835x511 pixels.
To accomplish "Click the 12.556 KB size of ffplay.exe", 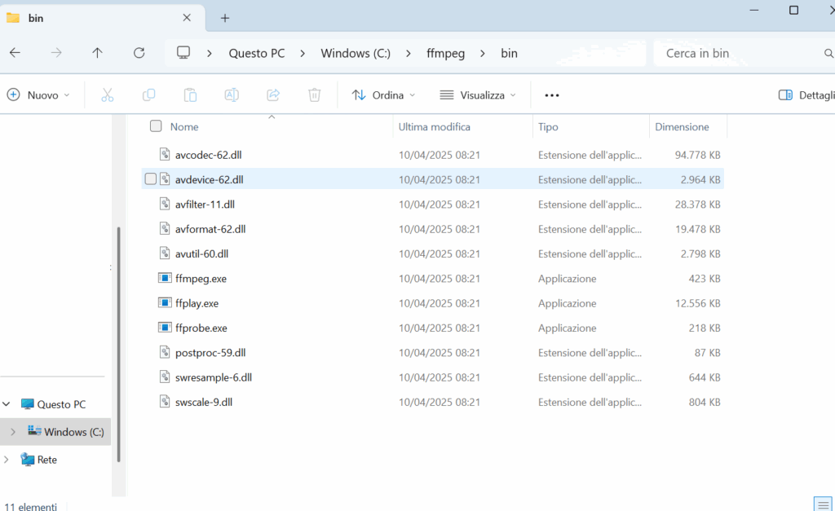I will coord(698,303).
